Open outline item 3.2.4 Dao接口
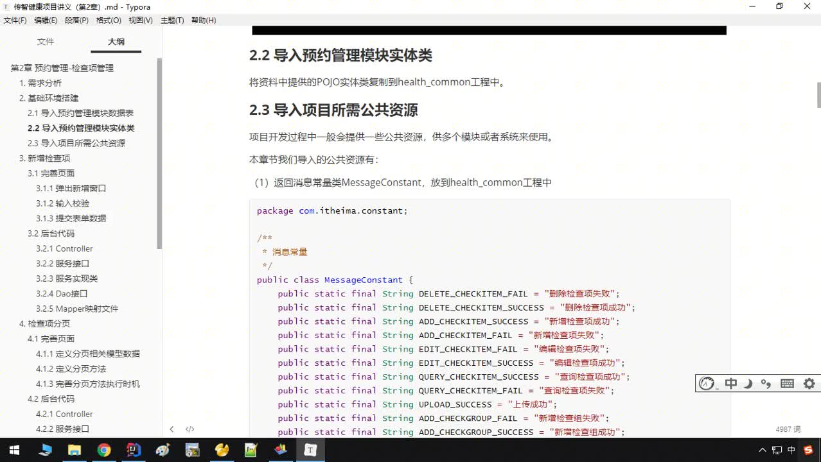 point(62,294)
